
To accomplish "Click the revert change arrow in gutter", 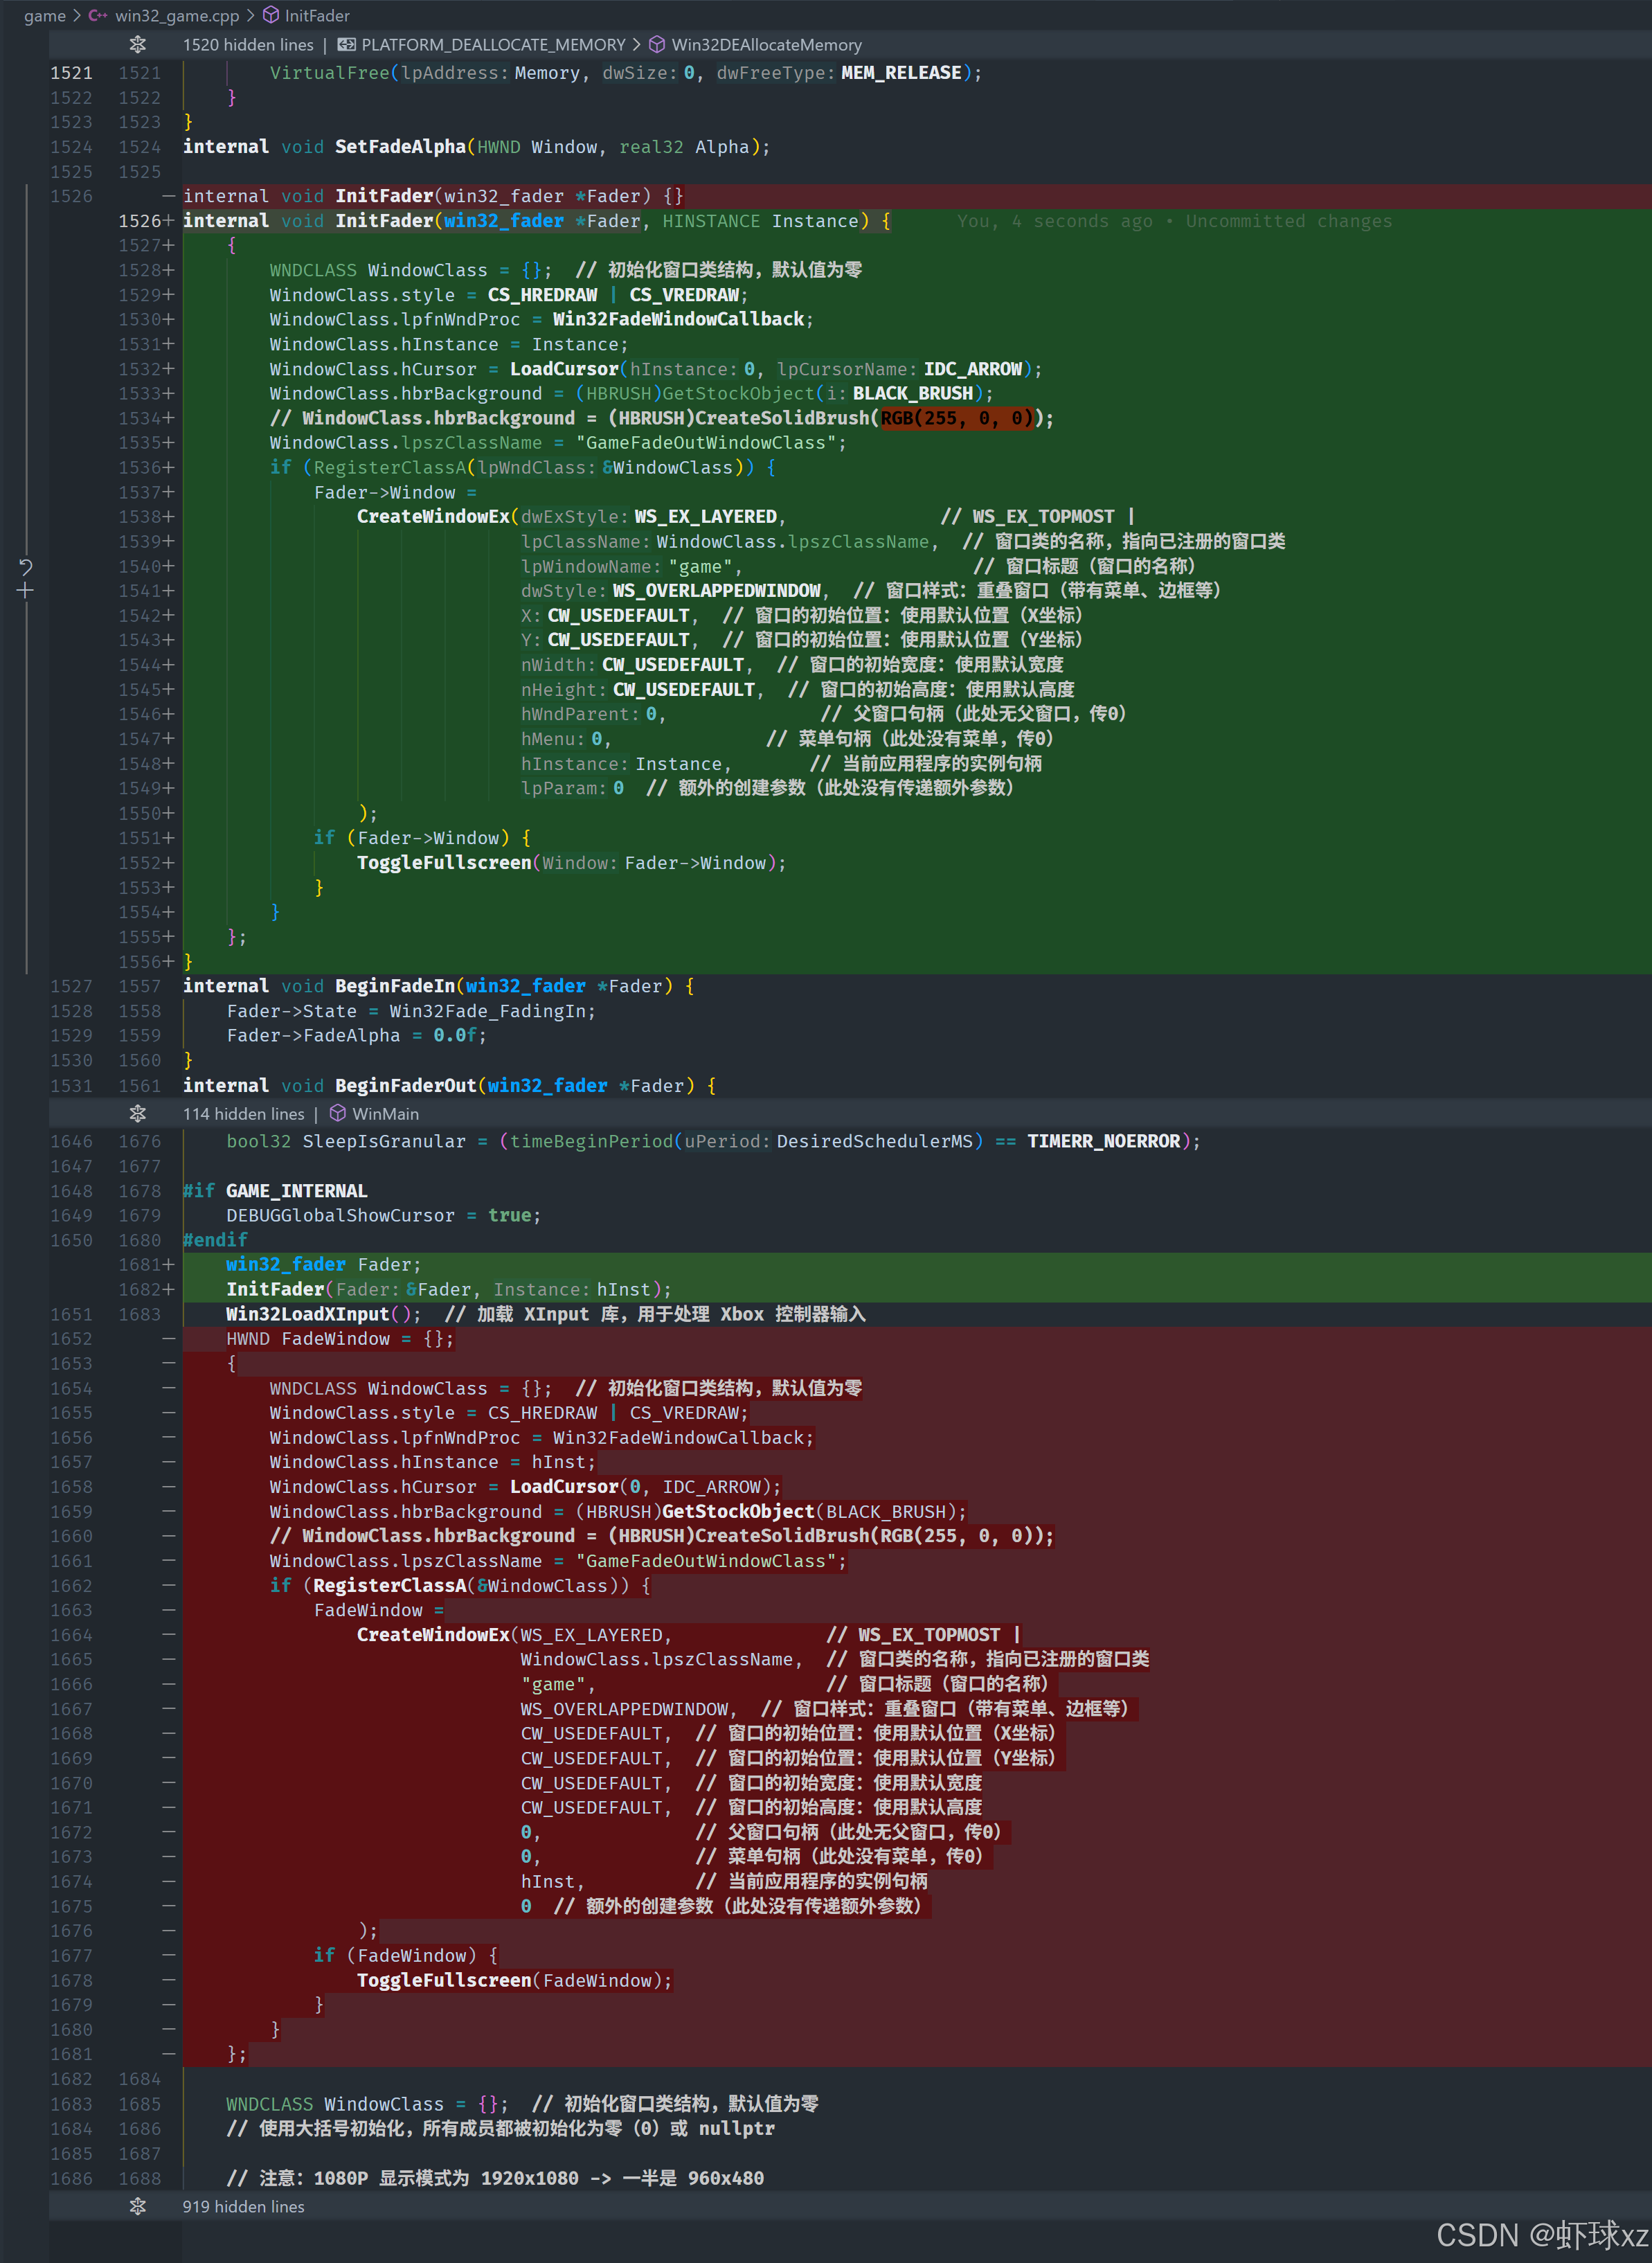I will pos(26,567).
